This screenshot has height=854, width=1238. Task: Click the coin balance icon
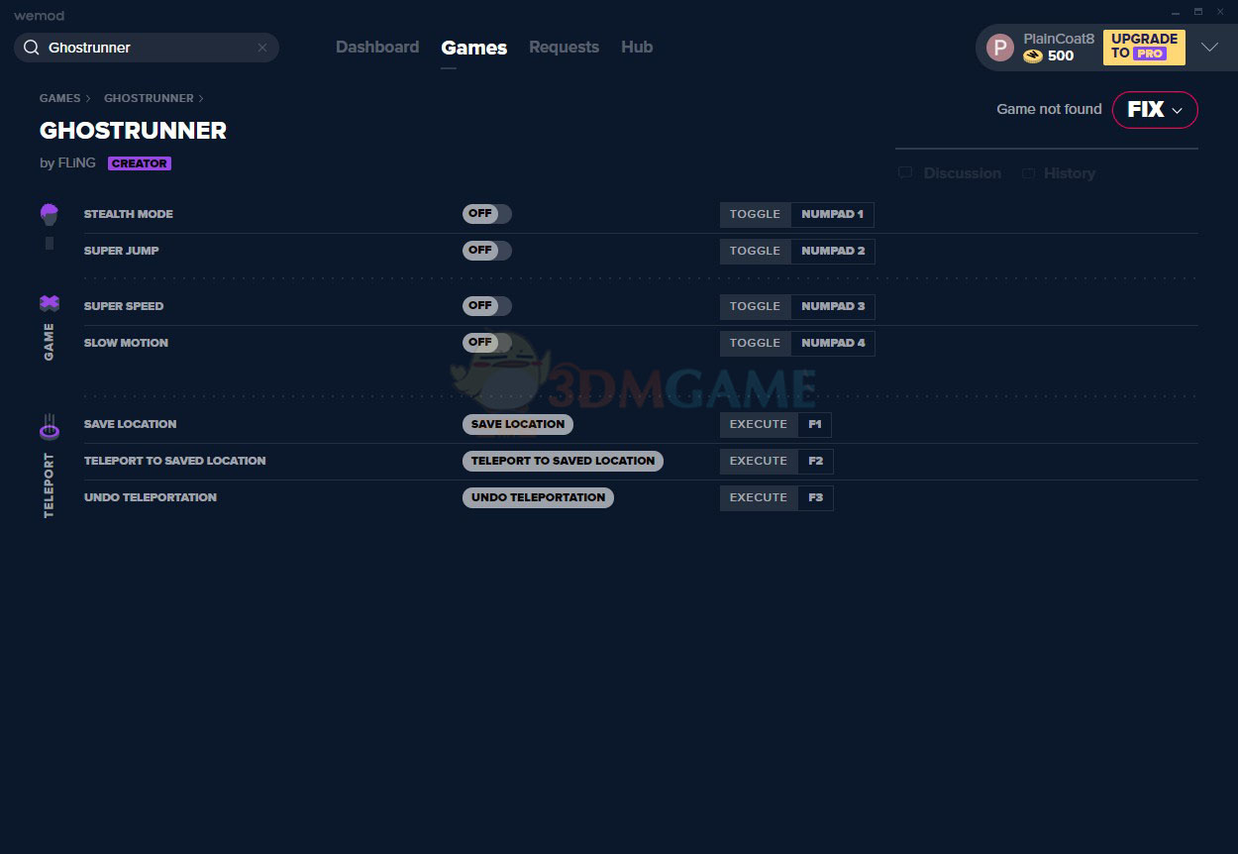pyautogui.click(x=1033, y=56)
